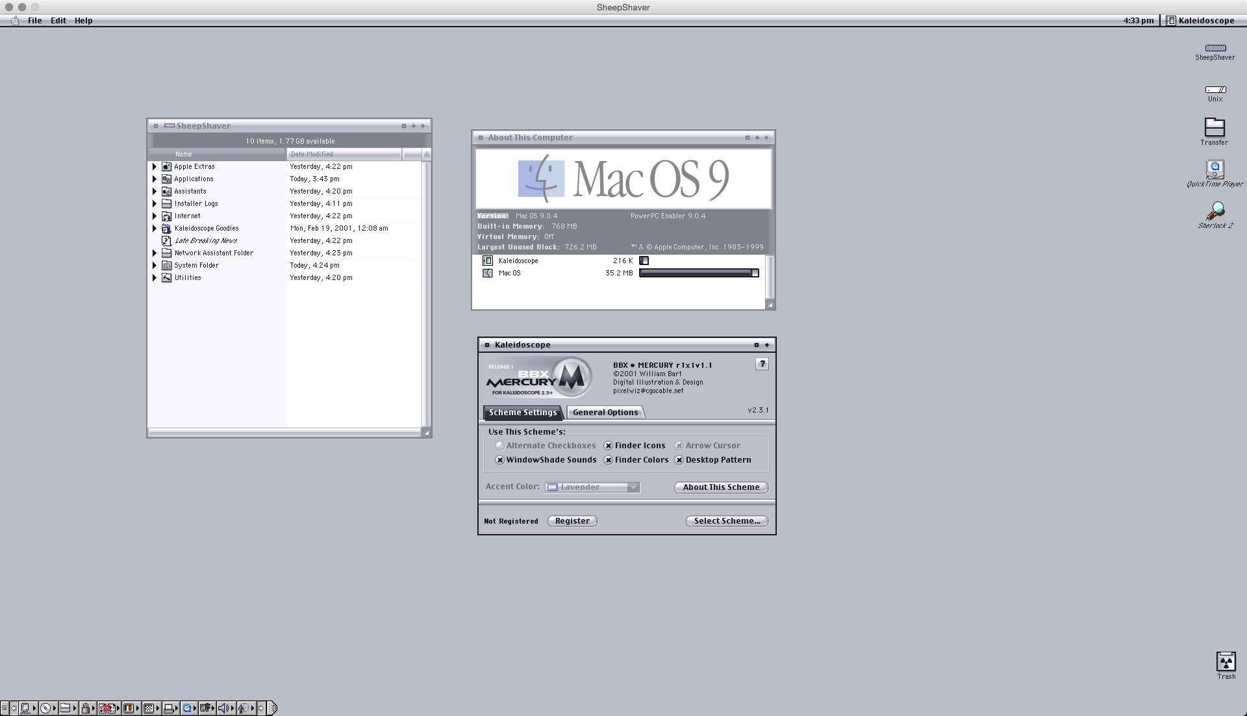This screenshot has height=716, width=1247.
Task: Click the QuickTime control strip module
Action: 188,708
